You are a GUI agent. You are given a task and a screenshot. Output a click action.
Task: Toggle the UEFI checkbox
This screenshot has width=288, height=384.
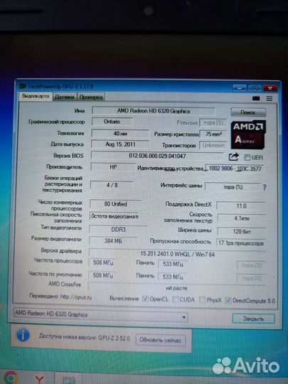tap(247, 157)
